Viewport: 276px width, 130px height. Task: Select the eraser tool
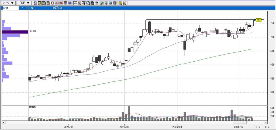click(x=111, y=3)
